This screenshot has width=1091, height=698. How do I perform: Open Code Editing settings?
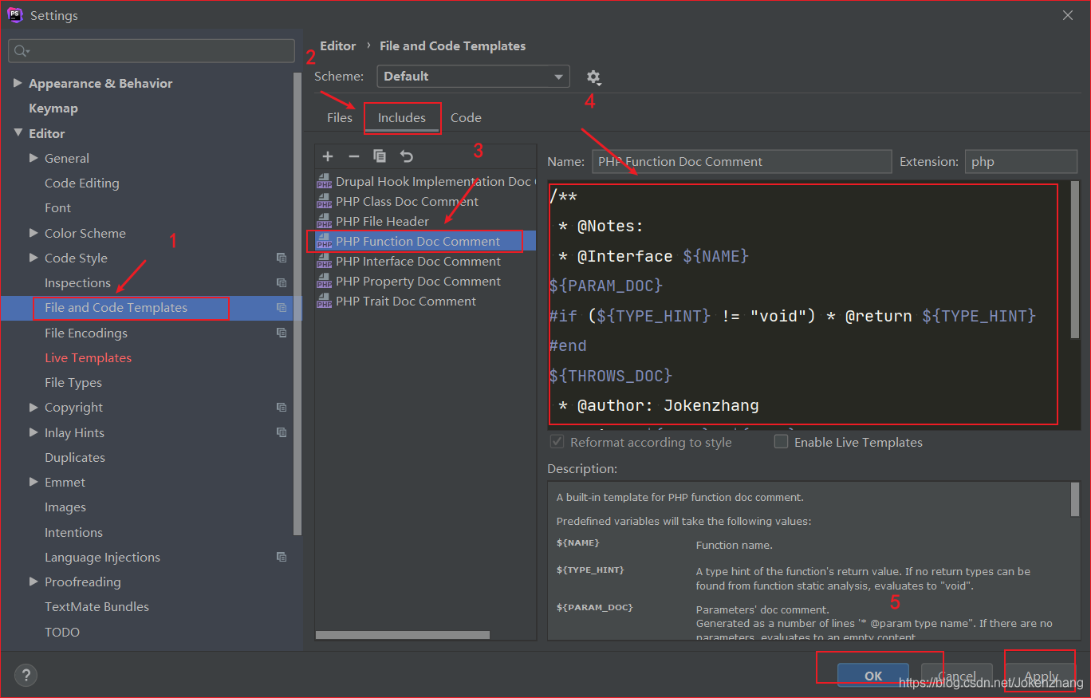coord(81,183)
